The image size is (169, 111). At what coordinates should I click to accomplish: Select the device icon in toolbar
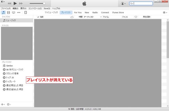[26, 13]
